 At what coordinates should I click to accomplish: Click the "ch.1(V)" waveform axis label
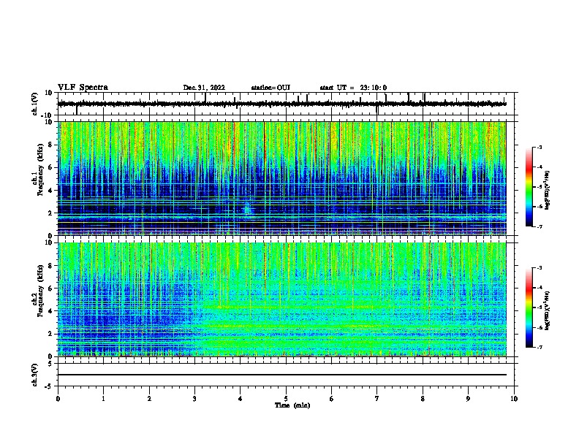tap(35, 104)
